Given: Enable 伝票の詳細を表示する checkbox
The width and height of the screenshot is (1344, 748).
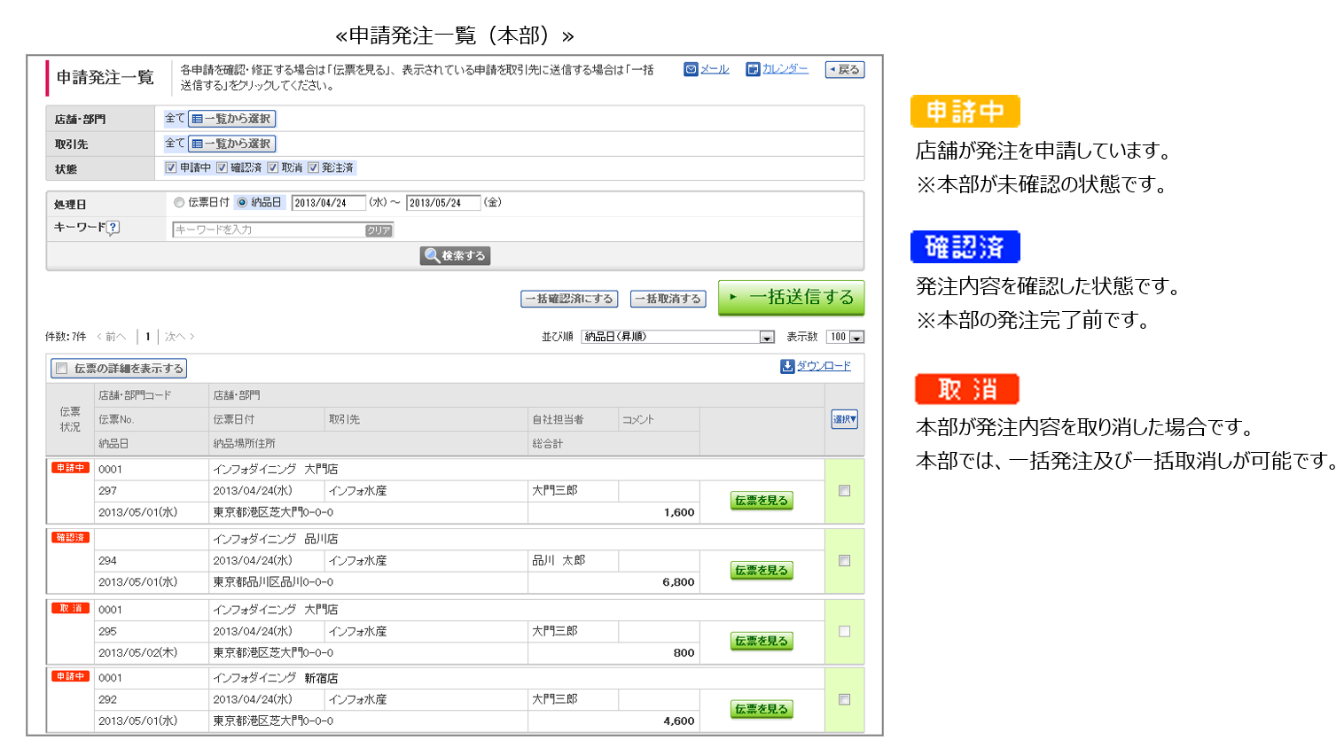Looking at the screenshot, I should (62, 369).
